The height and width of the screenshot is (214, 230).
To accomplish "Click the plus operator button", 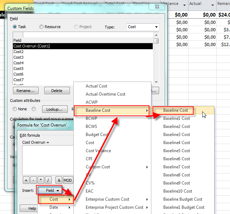I will pos(26,180).
